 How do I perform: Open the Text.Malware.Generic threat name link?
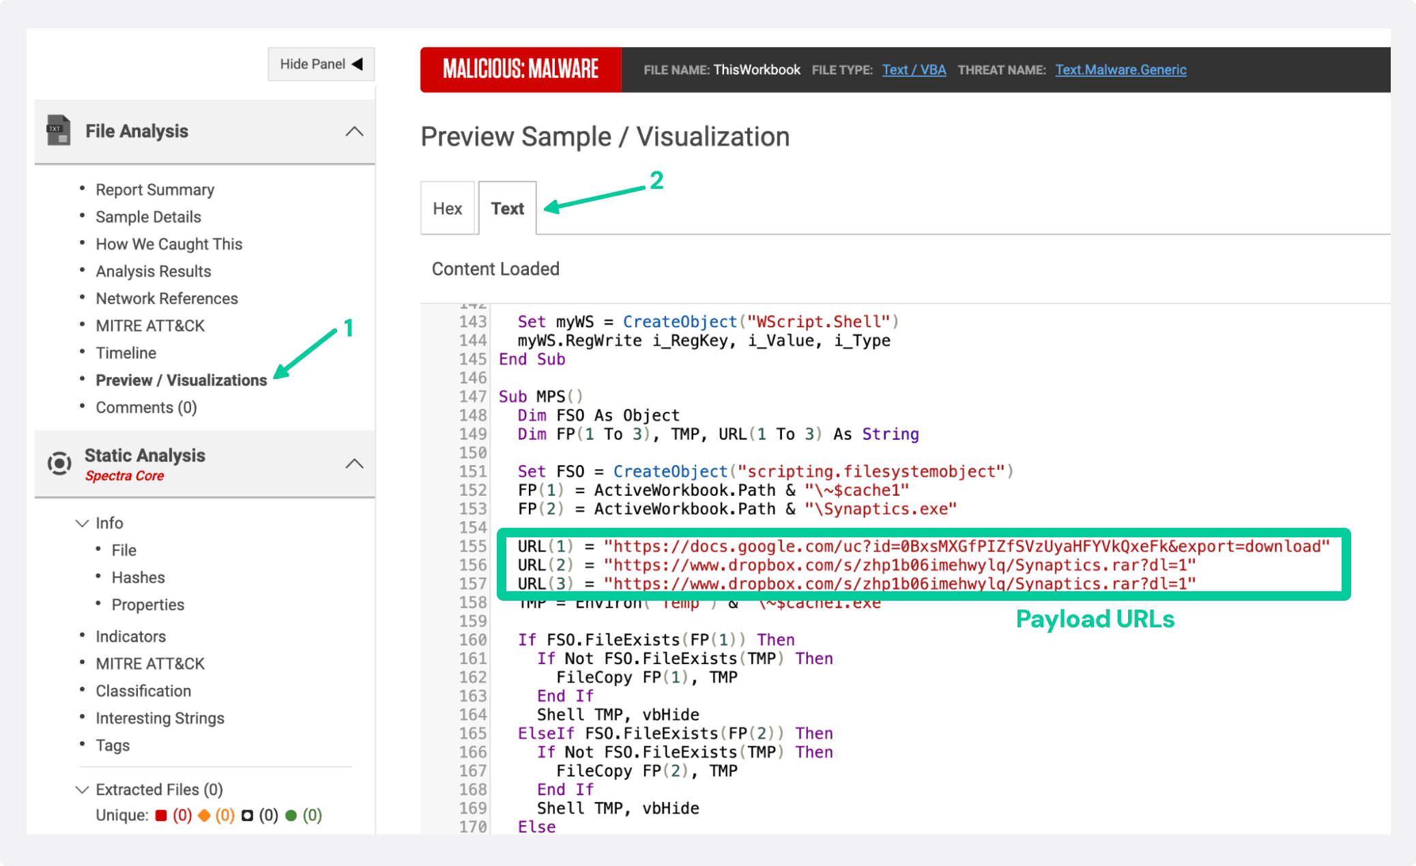click(1121, 69)
